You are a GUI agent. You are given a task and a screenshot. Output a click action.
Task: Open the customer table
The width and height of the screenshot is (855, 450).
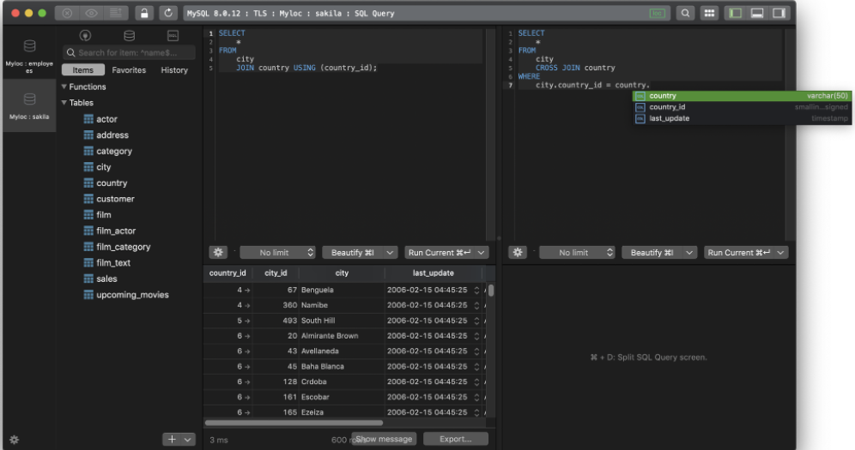[108, 199]
